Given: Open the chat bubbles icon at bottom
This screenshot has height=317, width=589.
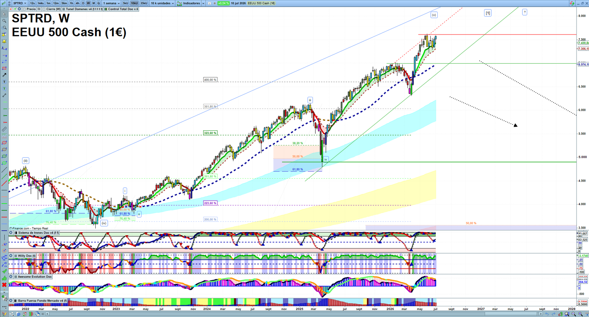Looking at the screenshot, I should pos(18,314).
